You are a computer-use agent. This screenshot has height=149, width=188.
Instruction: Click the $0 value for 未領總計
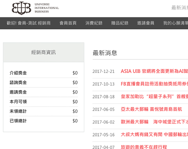pos(75,111)
